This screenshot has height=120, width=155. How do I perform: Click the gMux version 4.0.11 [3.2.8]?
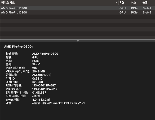[x=41, y=100]
